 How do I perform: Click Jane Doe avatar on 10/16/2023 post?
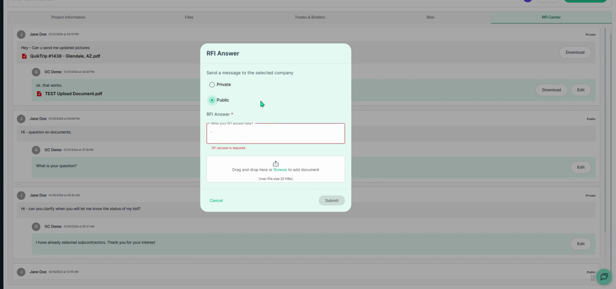tap(21, 272)
